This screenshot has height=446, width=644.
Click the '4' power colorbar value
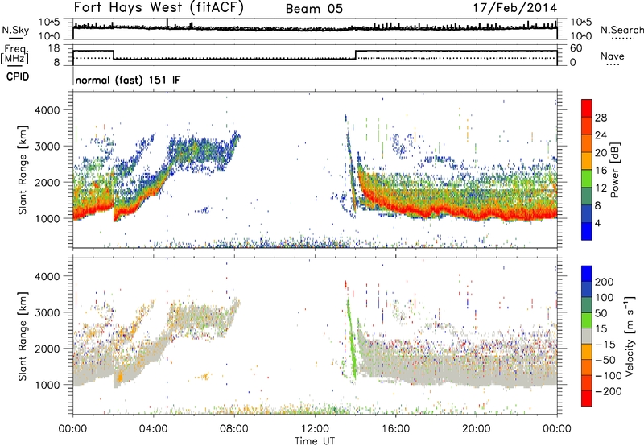597,223
